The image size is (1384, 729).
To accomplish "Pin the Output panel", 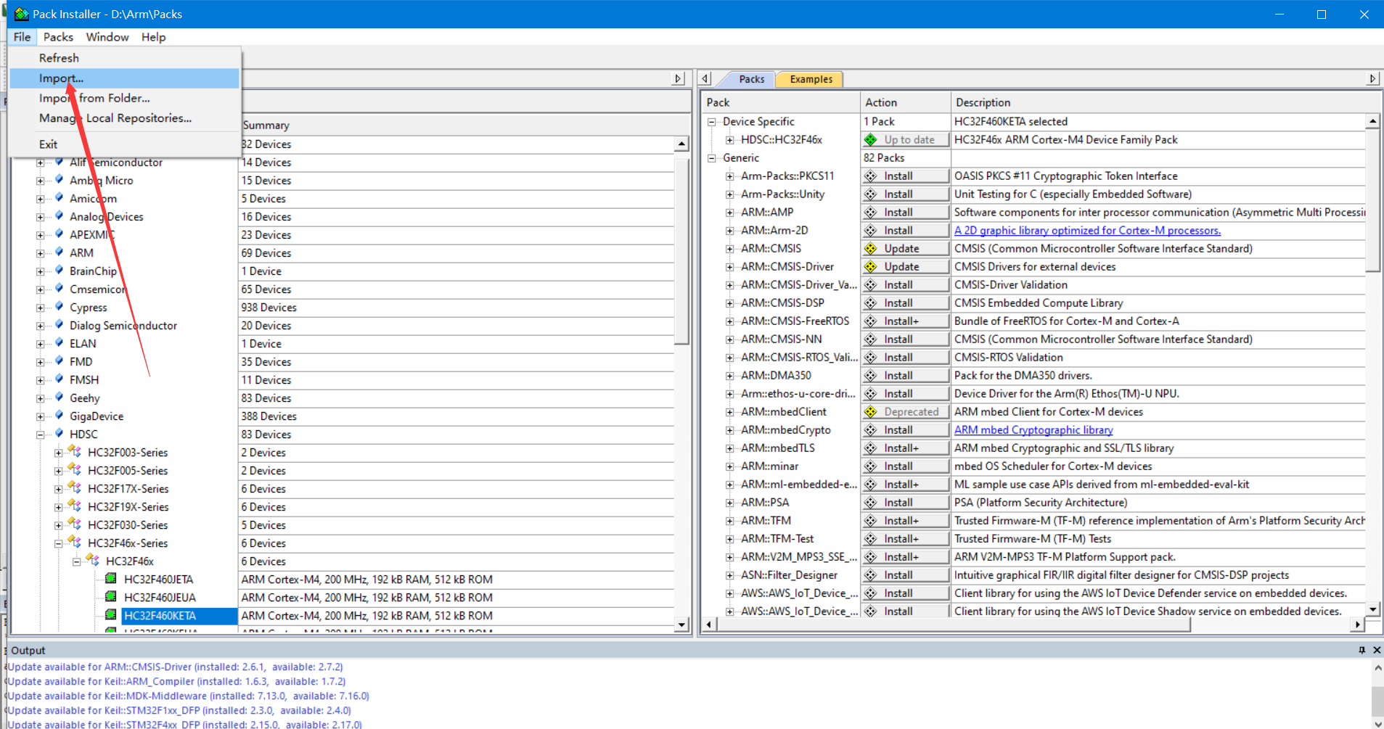I will (1362, 650).
